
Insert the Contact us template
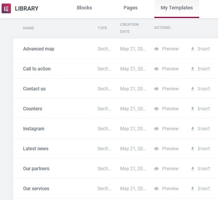[200, 89]
